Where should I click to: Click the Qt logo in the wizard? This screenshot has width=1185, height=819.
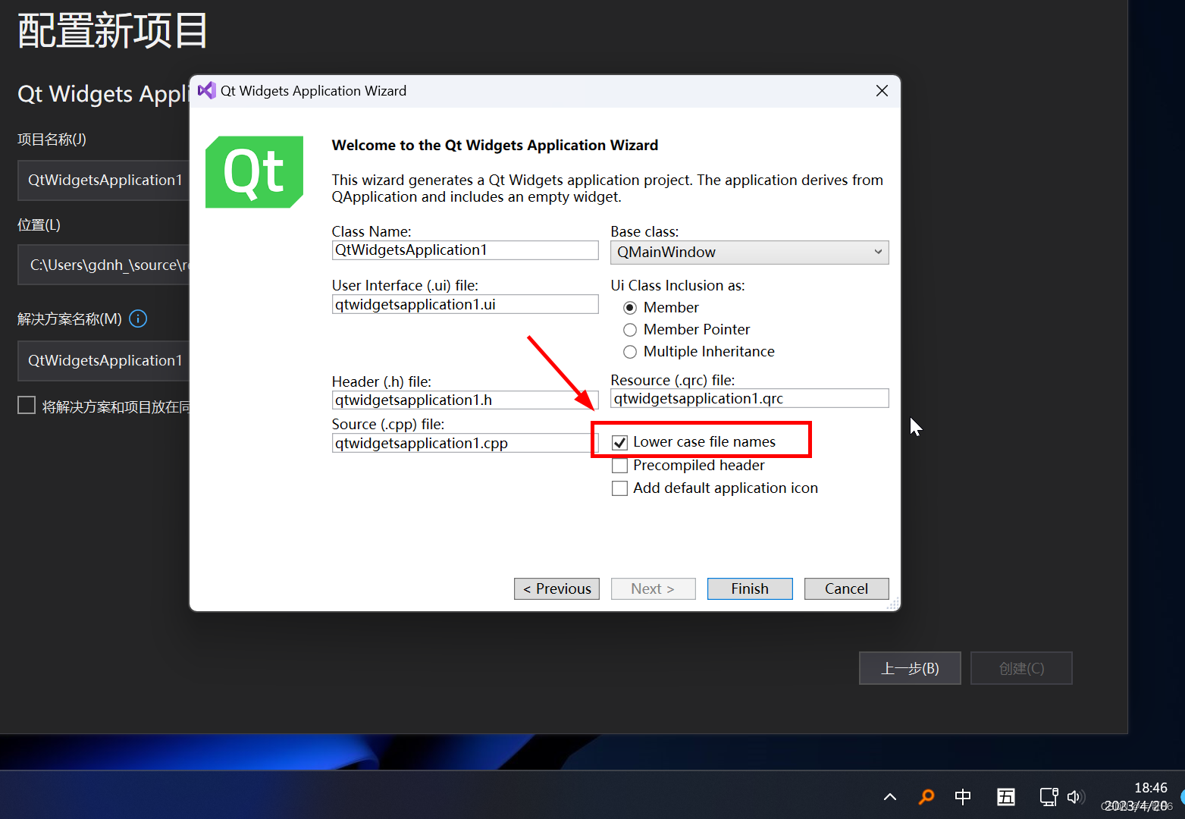254,171
